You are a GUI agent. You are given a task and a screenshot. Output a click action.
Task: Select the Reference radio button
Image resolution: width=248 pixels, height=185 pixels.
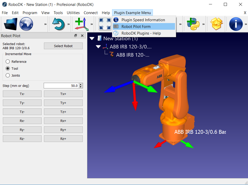click(x=8, y=61)
